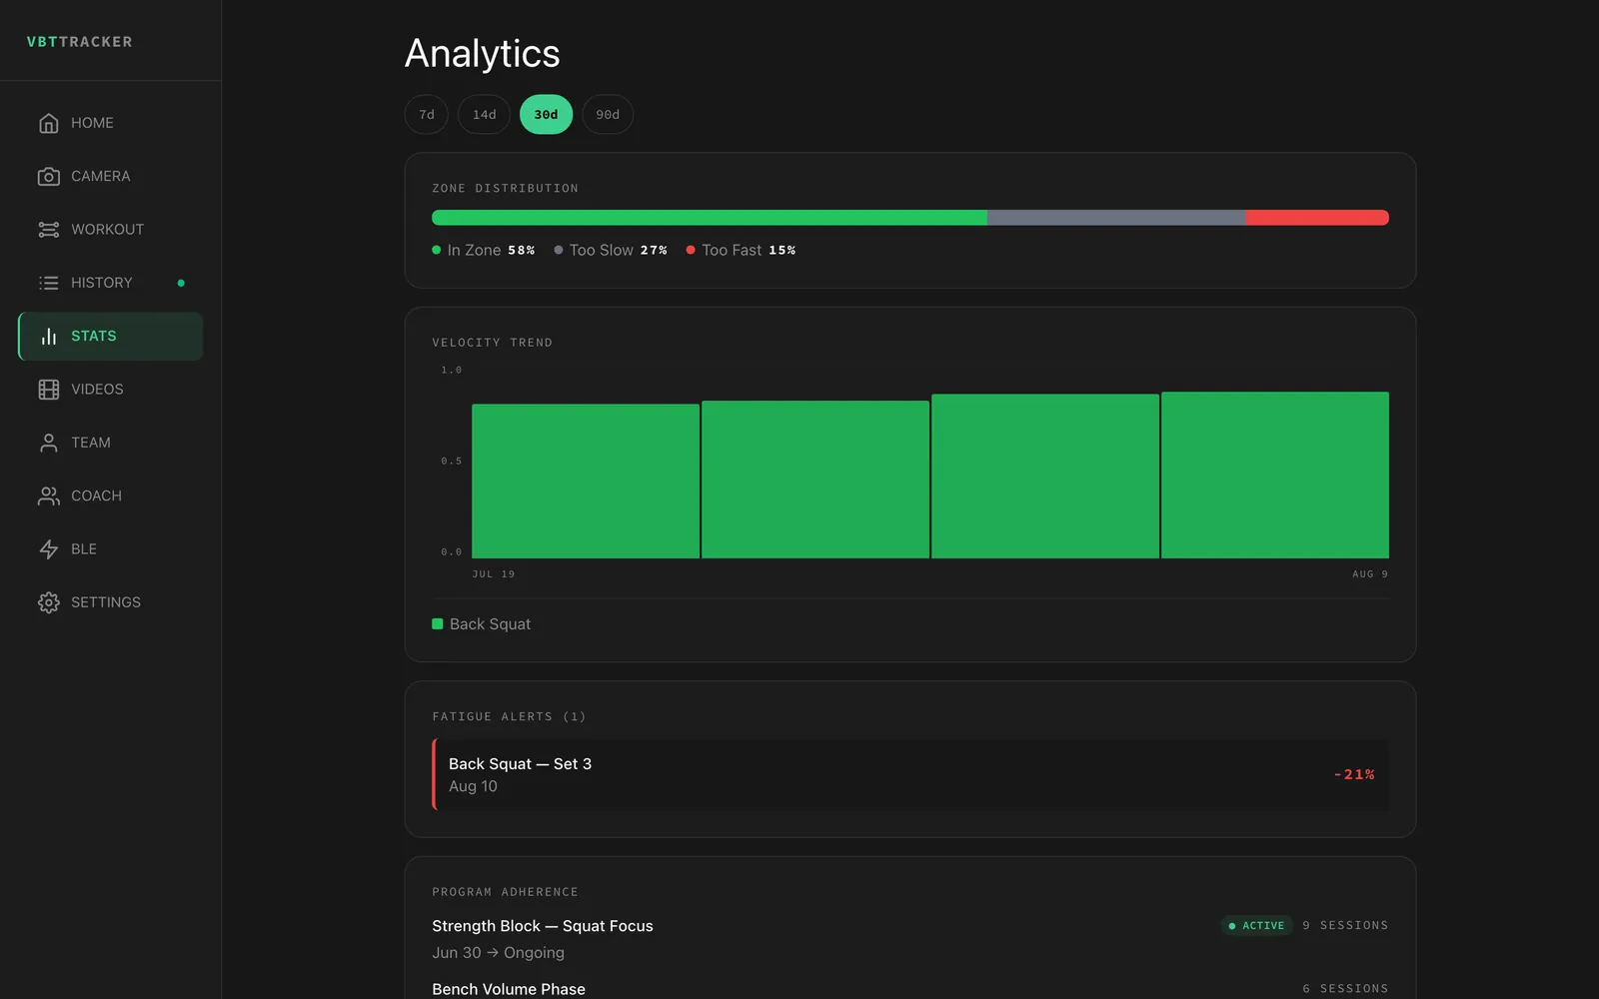Click the Analytics page heading
The image size is (1599, 999).
(482, 54)
